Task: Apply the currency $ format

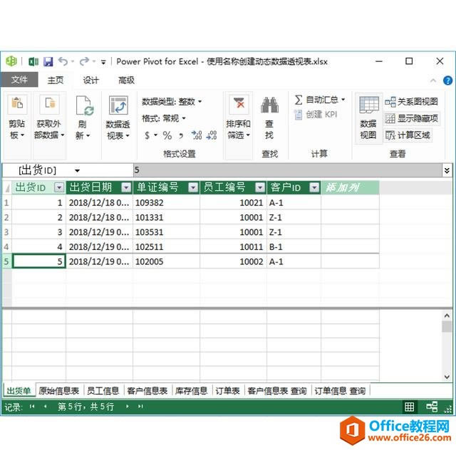Action: (x=147, y=135)
